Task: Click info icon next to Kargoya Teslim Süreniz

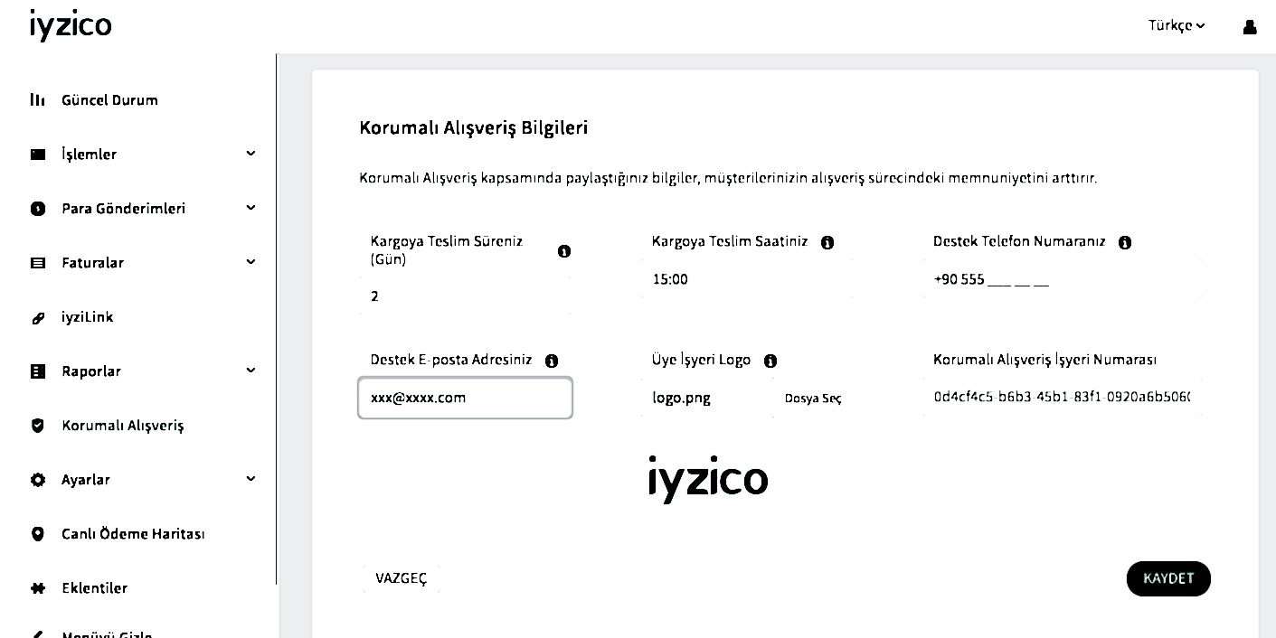Action: (564, 251)
